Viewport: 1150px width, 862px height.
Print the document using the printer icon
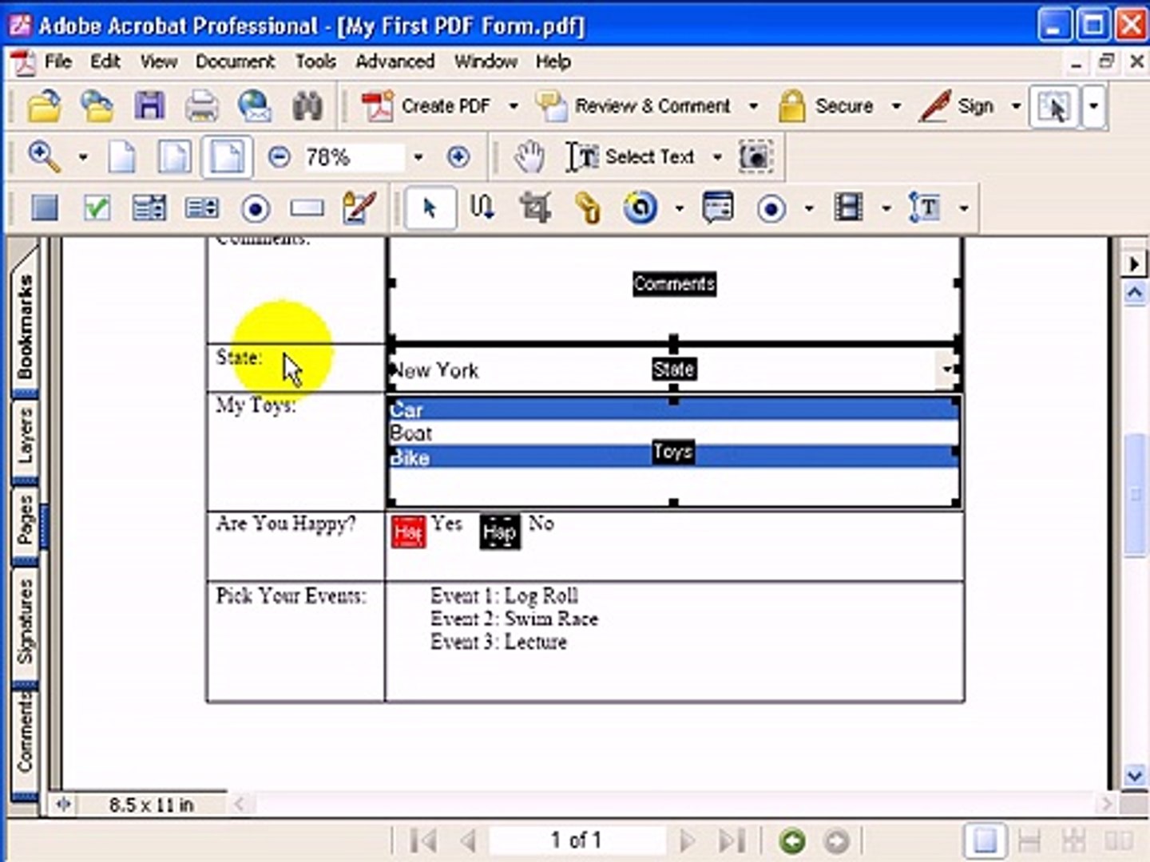point(201,106)
